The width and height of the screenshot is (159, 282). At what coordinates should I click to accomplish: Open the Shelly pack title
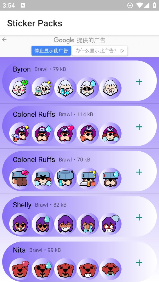point(22,205)
